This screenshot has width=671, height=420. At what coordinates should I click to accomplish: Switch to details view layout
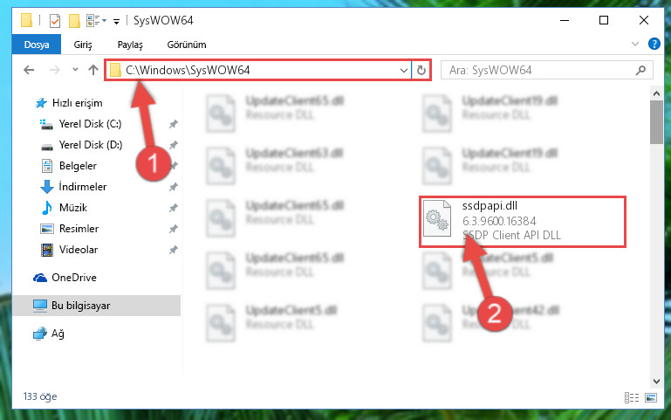(632, 398)
